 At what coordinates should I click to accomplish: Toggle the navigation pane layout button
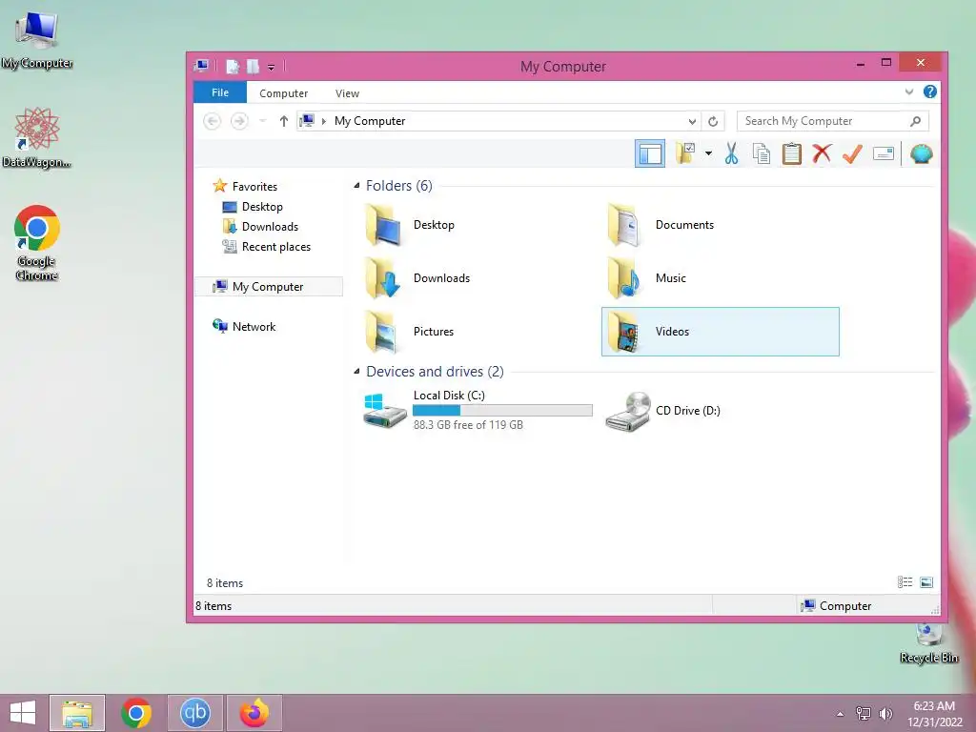tap(650, 153)
